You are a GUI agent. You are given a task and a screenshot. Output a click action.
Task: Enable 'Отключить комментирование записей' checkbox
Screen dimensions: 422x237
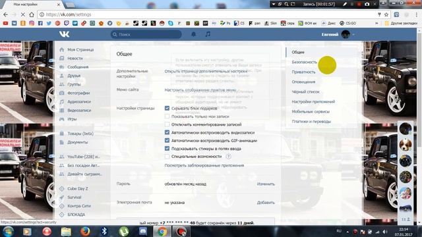(167, 124)
